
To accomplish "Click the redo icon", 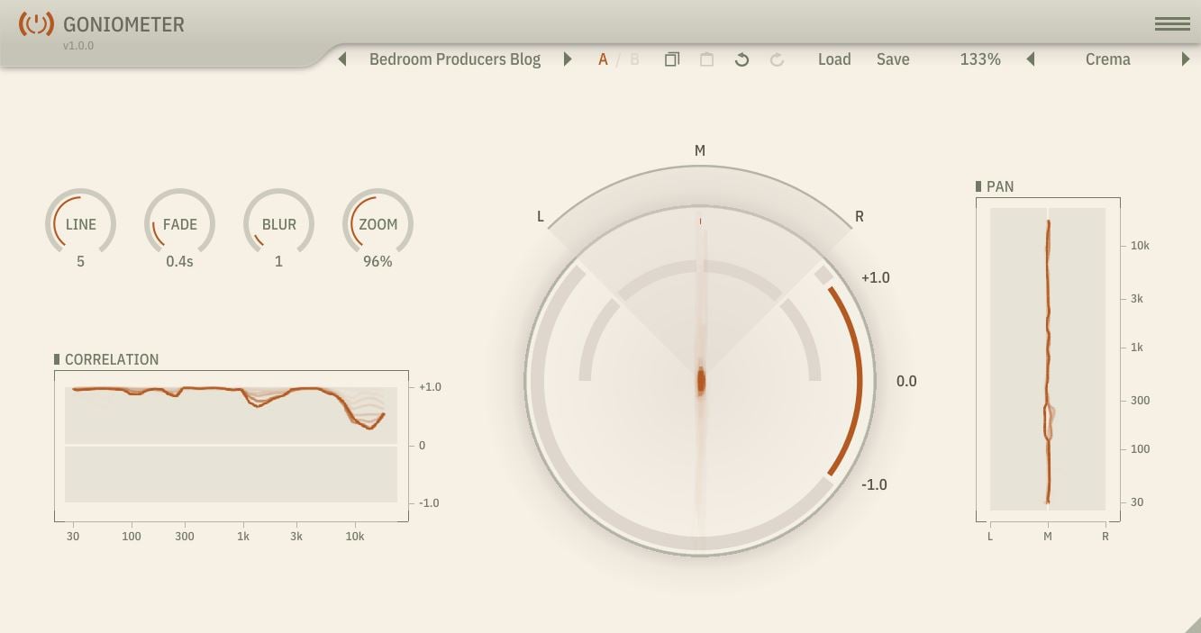I will [x=777, y=59].
